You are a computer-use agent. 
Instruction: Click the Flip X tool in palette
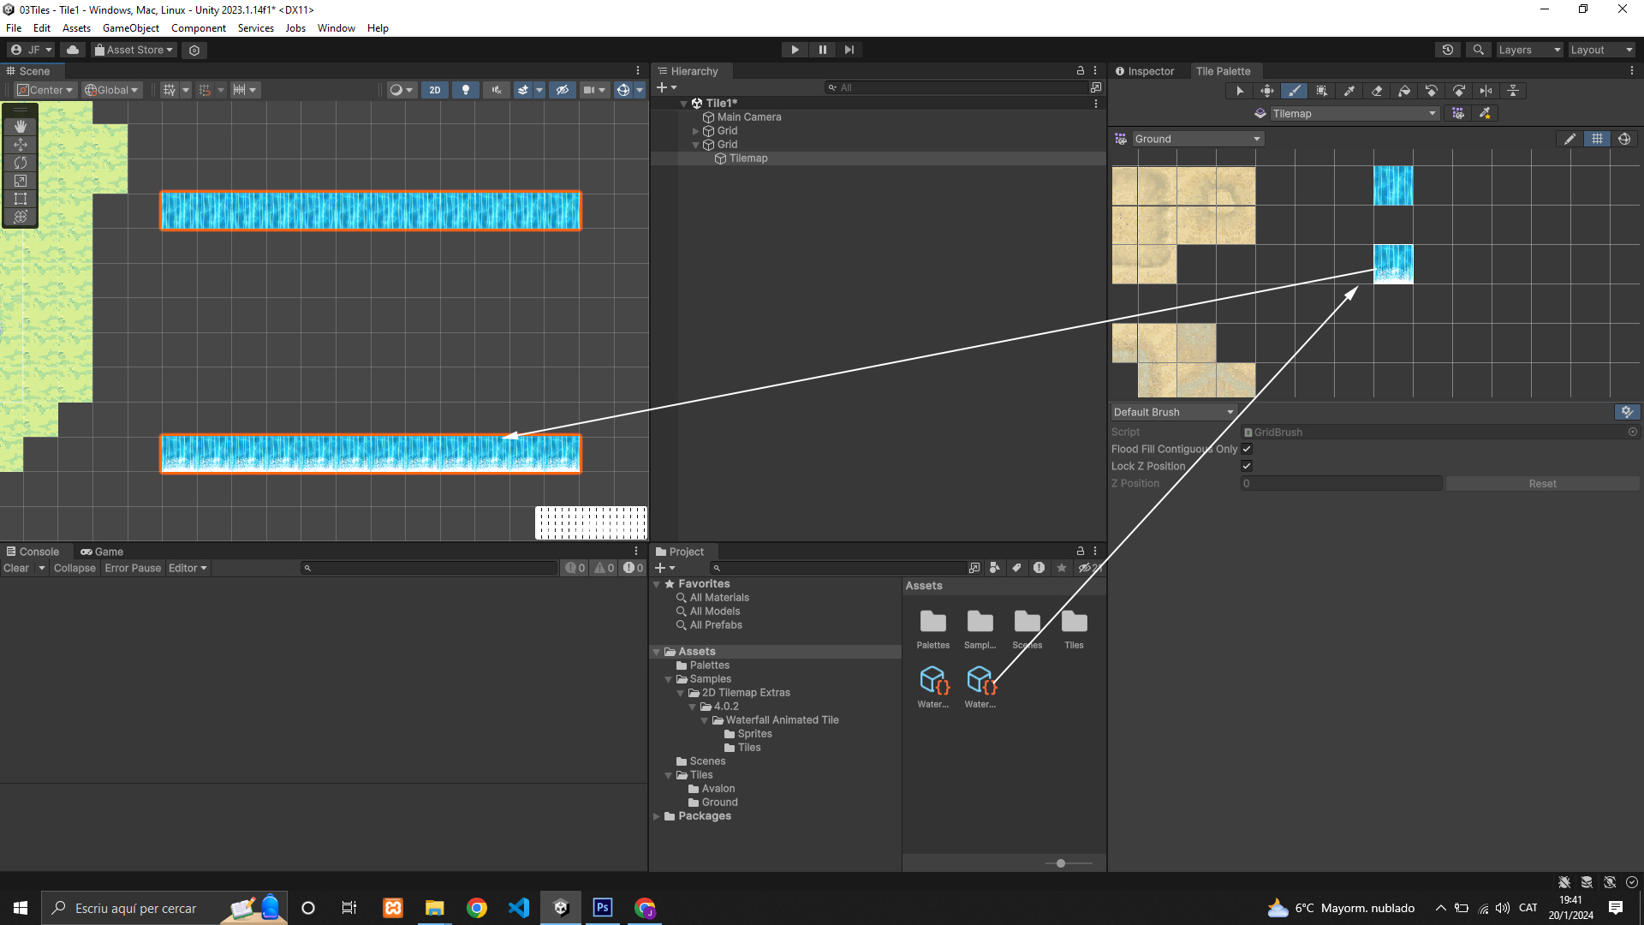click(1486, 91)
